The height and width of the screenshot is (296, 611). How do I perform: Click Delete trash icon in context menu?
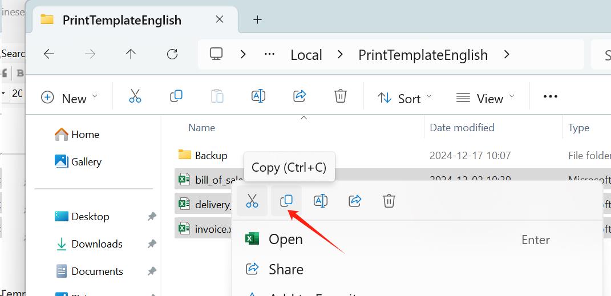[x=389, y=201]
